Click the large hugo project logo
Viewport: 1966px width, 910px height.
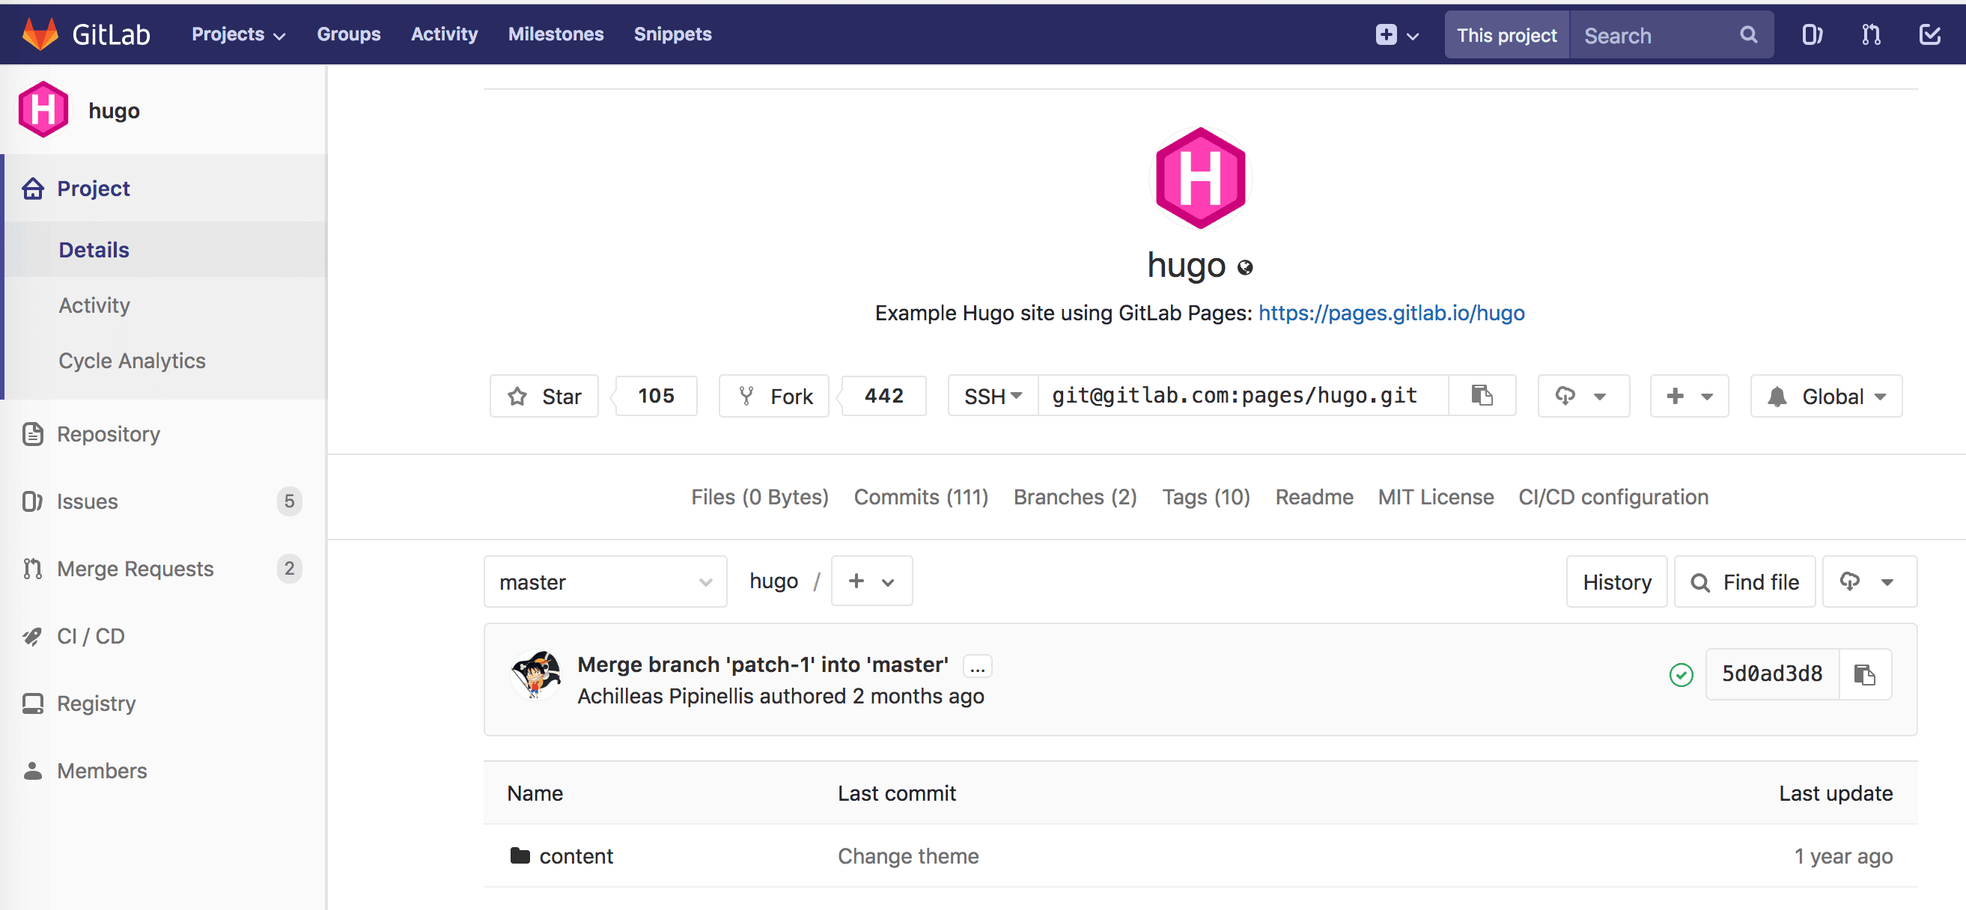tap(1201, 177)
